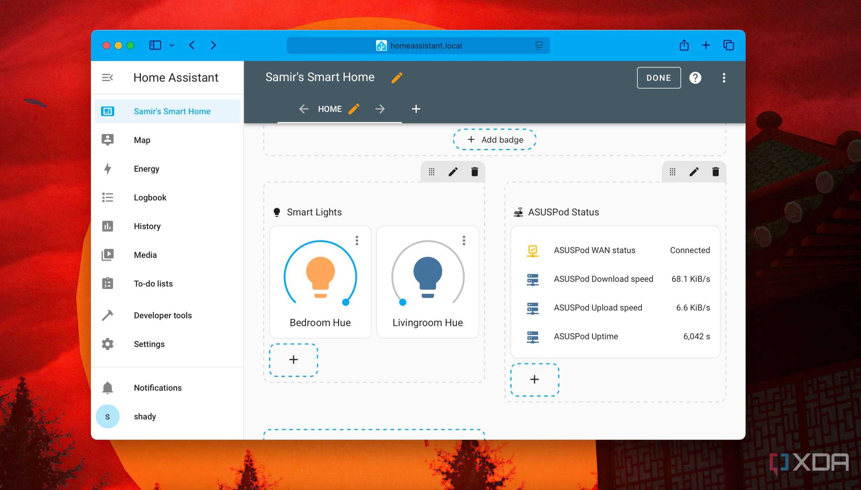Image resolution: width=861 pixels, height=490 pixels.
Task: Open Home Assistant Settings
Action: [167, 344]
